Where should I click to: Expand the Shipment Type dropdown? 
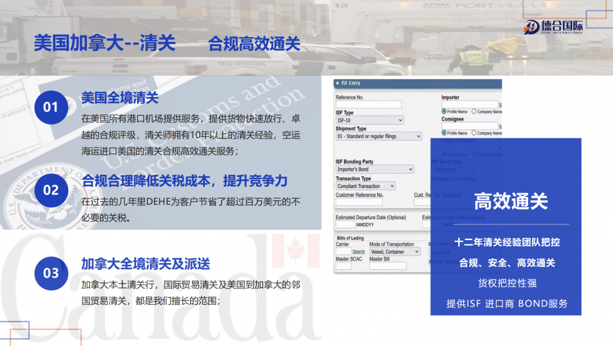(x=378, y=136)
